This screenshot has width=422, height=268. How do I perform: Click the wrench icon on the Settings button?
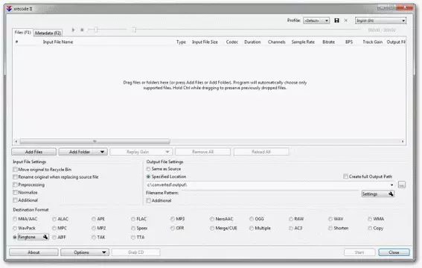391,194
